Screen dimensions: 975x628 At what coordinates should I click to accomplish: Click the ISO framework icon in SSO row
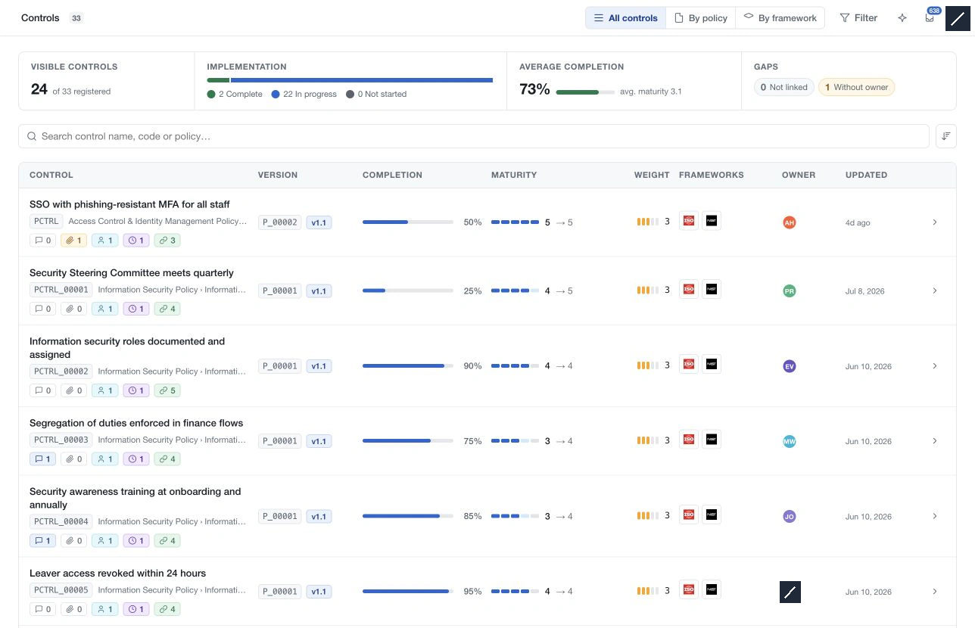(689, 221)
